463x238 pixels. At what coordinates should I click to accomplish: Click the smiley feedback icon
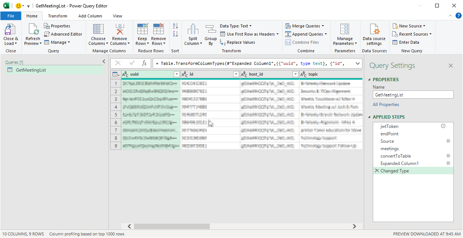pos(19,6)
